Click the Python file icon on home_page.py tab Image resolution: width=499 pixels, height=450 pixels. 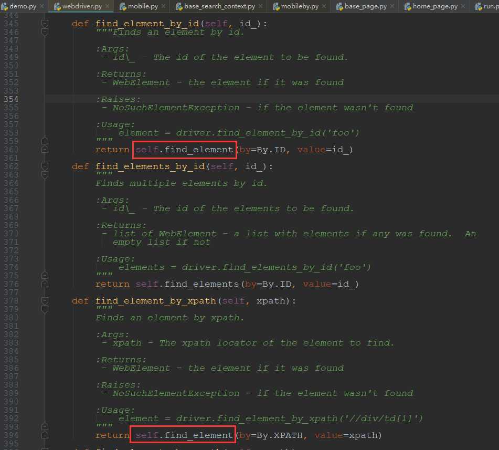pyautogui.click(x=408, y=6)
